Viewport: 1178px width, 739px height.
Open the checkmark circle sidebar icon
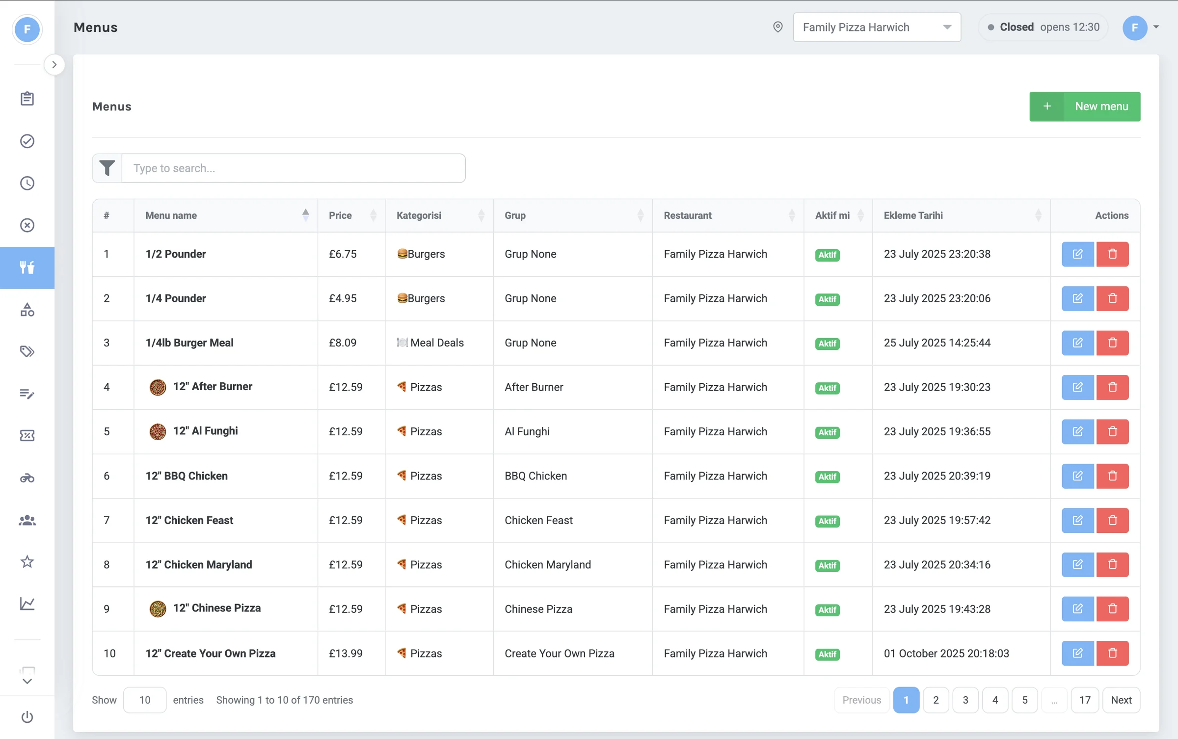click(27, 141)
